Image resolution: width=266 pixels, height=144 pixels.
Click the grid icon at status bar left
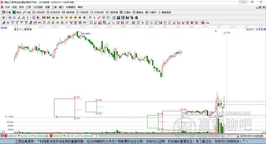point(2,136)
